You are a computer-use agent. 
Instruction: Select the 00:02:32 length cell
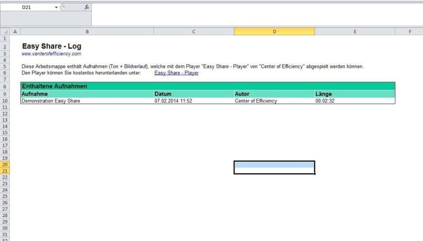pos(355,101)
